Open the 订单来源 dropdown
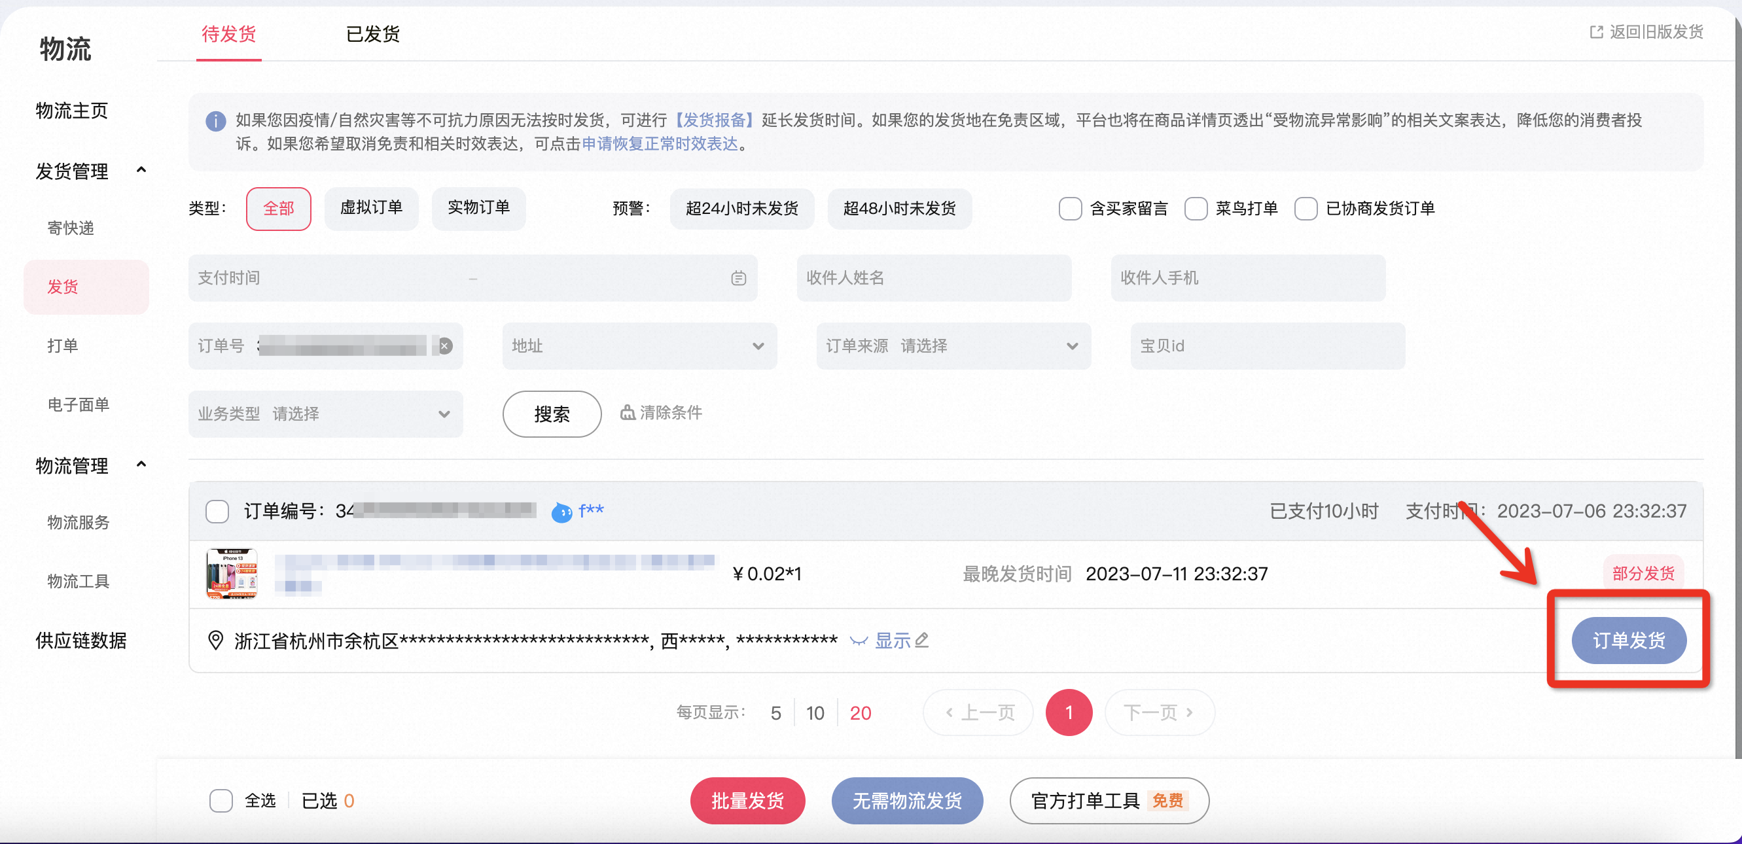 953,346
